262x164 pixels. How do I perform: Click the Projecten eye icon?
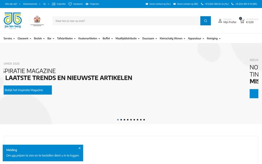click(87, 4)
